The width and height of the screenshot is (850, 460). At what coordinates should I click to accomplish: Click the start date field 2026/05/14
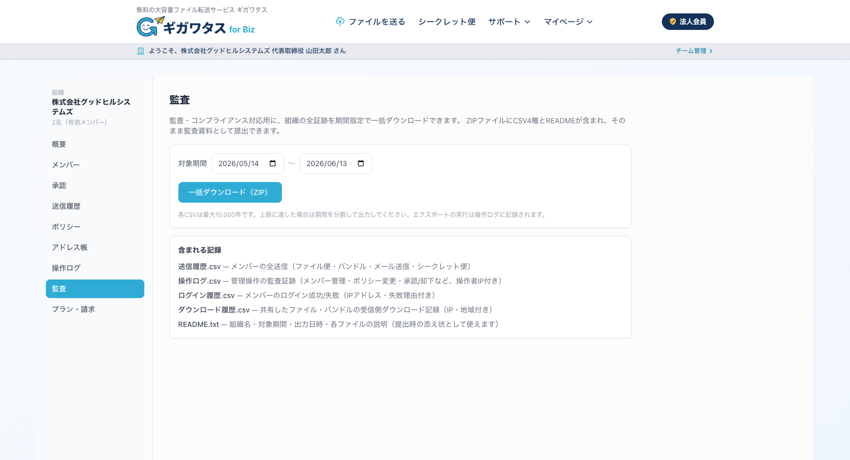click(247, 163)
